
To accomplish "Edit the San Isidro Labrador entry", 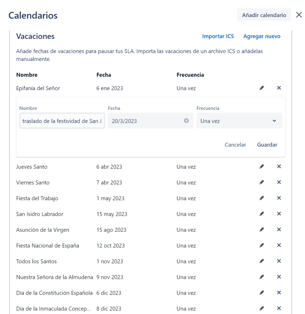I will tap(261, 214).
